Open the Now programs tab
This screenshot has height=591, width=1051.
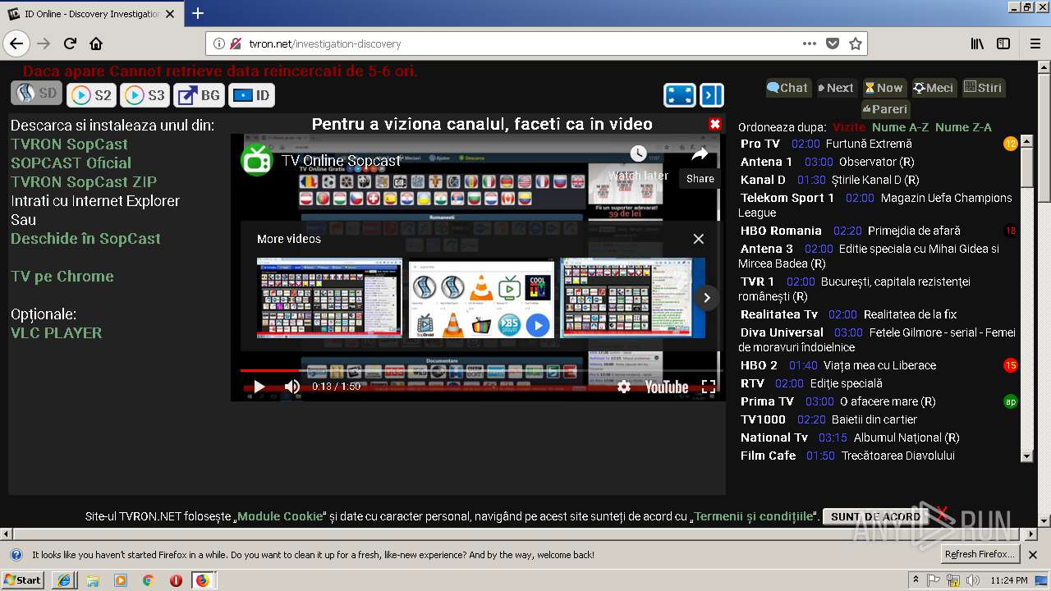884,88
